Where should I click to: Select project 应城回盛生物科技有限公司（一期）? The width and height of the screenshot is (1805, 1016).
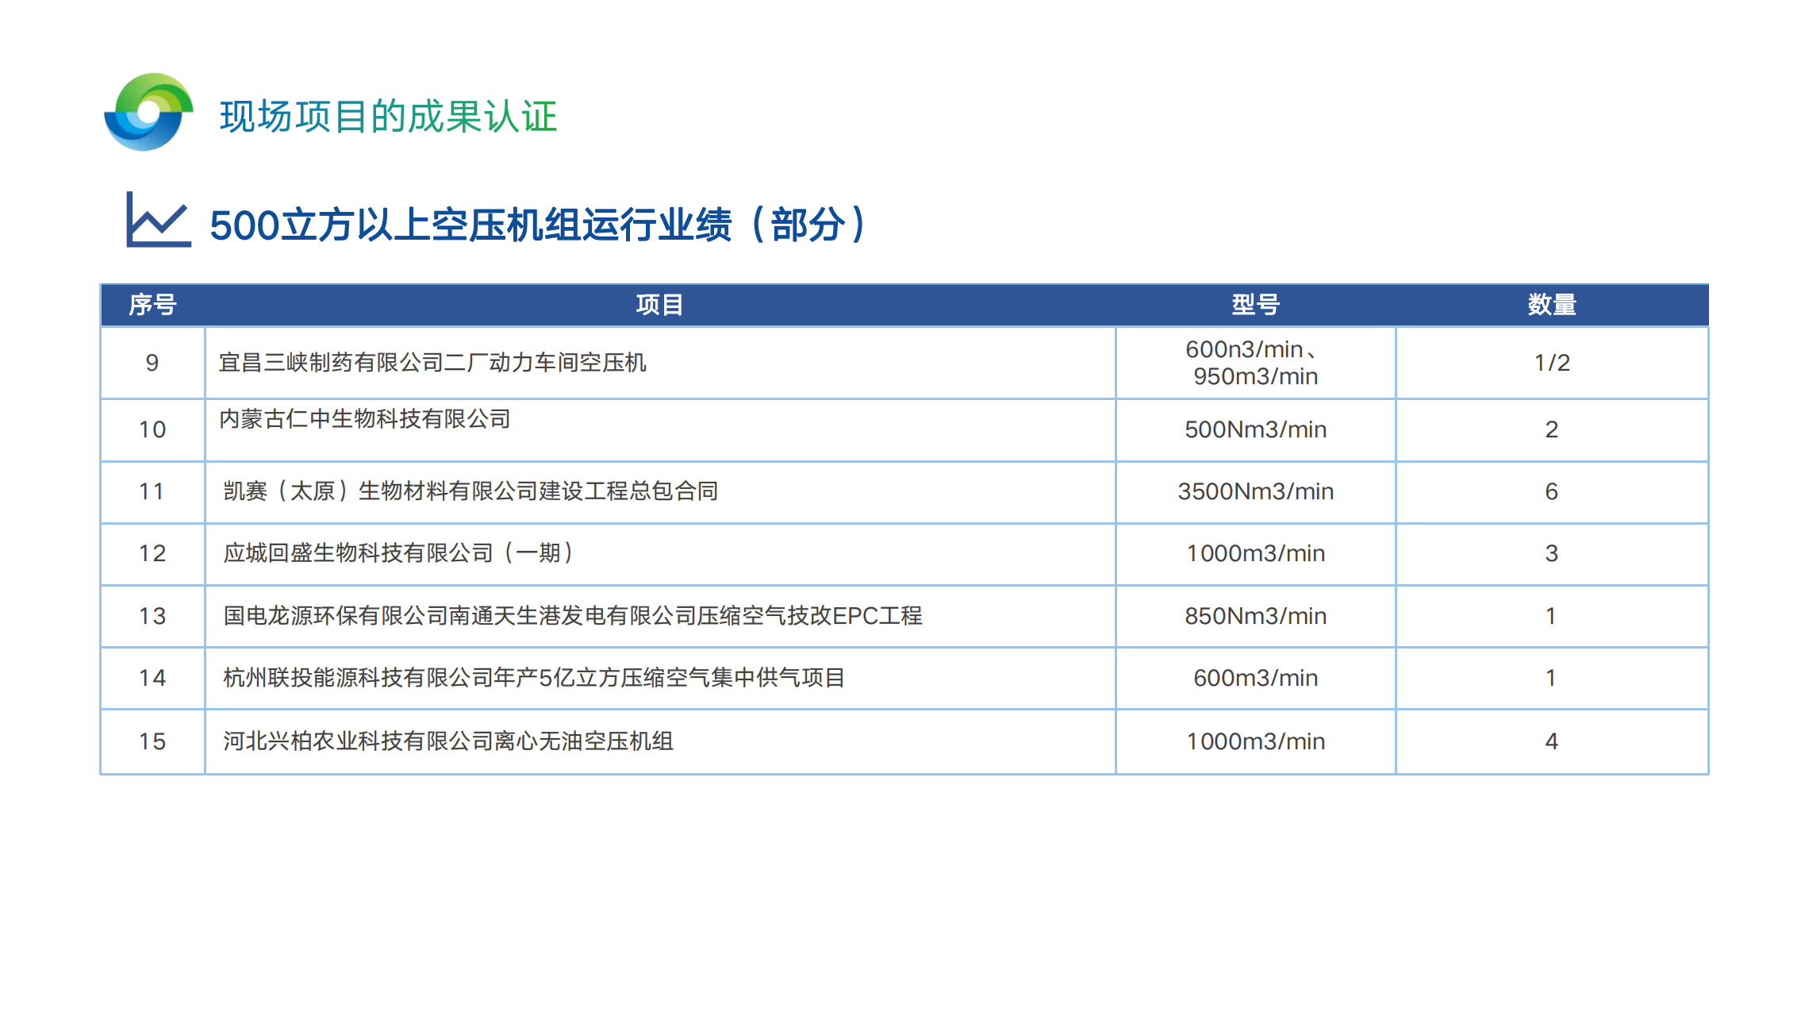(x=398, y=553)
